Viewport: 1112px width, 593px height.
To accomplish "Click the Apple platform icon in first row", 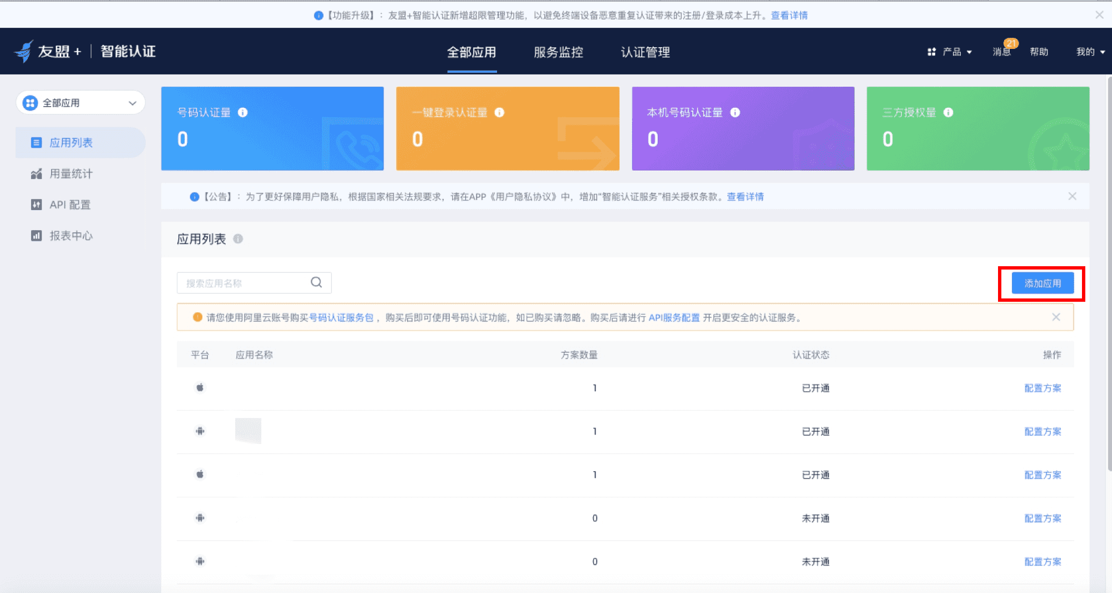I will coord(200,387).
